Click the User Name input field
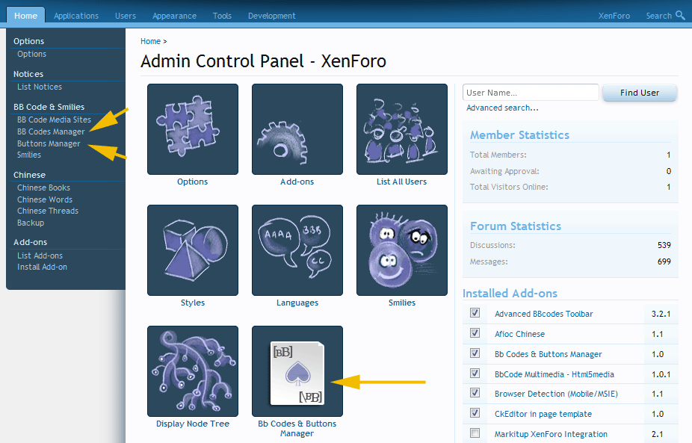 (x=531, y=93)
